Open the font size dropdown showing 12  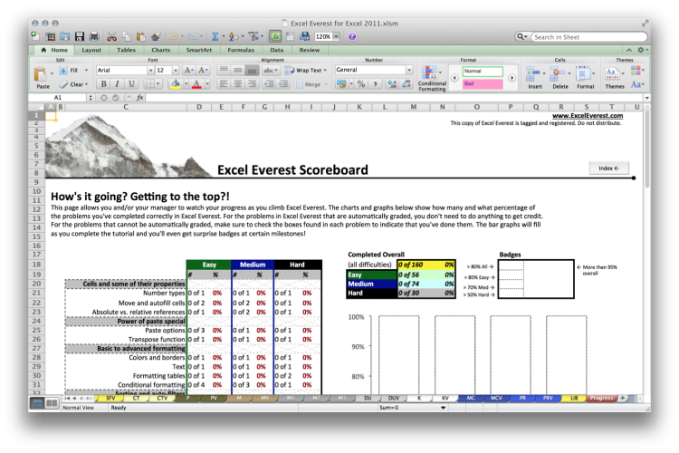[x=176, y=71]
